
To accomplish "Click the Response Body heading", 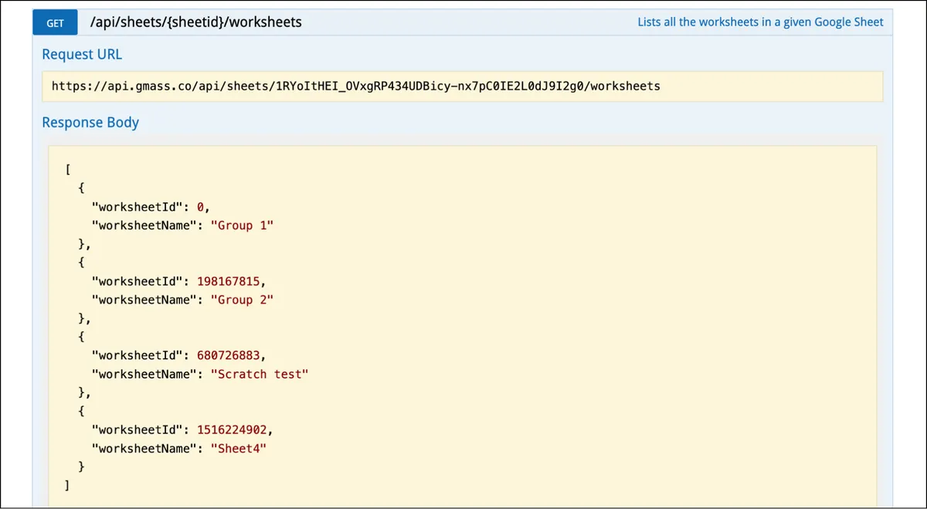I will tap(90, 122).
